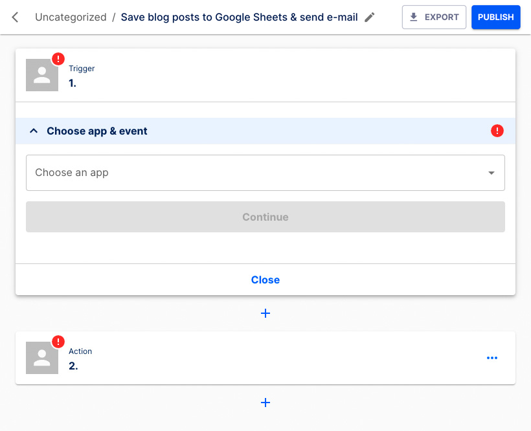
Task: Click inside the Choose an app input field
Action: [x=194, y=173]
